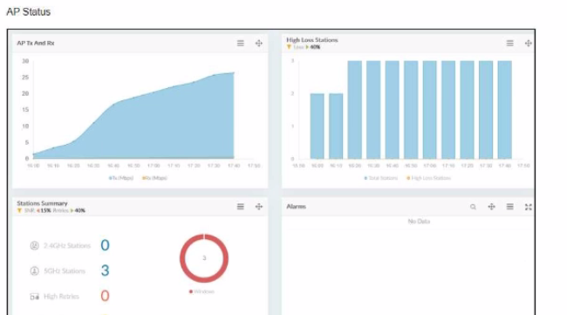
Task: Toggle the High Loss Stations legend entry
Action: coord(429,178)
